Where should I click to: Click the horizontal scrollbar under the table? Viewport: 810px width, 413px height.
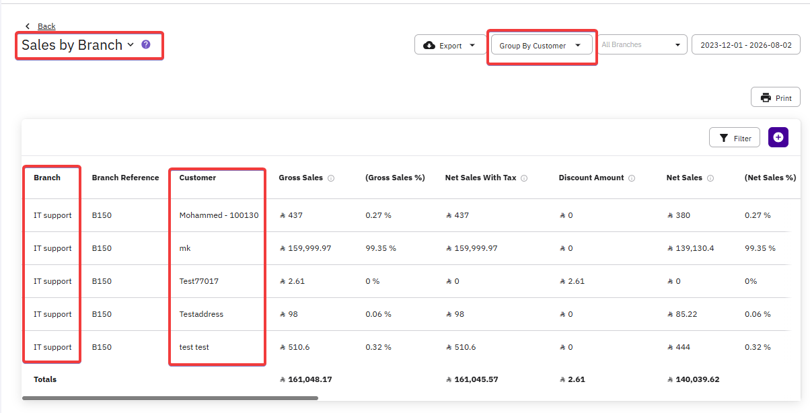(x=170, y=398)
